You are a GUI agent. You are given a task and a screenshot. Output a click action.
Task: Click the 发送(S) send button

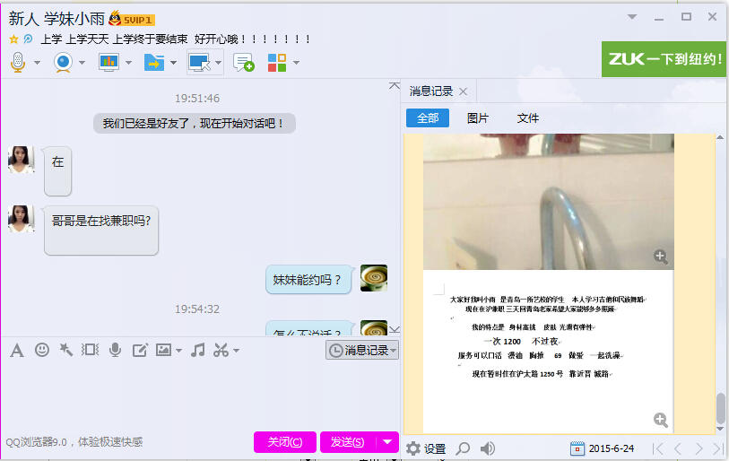tap(348, 442)
